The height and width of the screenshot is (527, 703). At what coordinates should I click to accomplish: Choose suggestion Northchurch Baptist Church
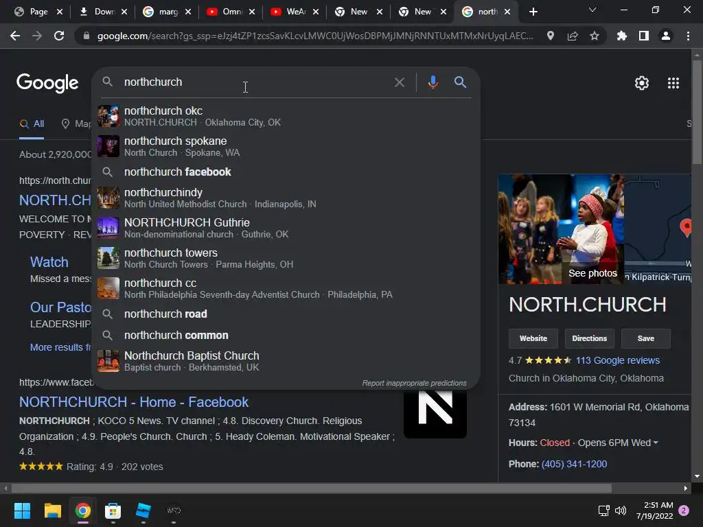[x=286, y=361]
